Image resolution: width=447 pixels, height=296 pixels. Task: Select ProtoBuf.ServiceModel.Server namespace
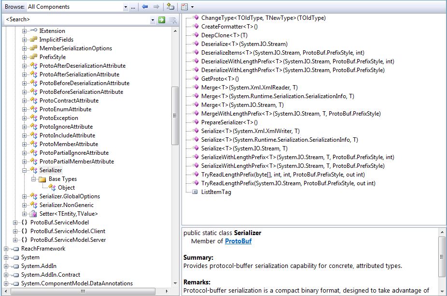pos(68,240)
